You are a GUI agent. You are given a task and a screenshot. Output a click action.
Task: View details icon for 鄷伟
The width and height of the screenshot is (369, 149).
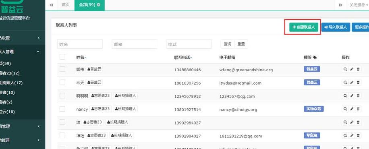click(x=345, y=69)
